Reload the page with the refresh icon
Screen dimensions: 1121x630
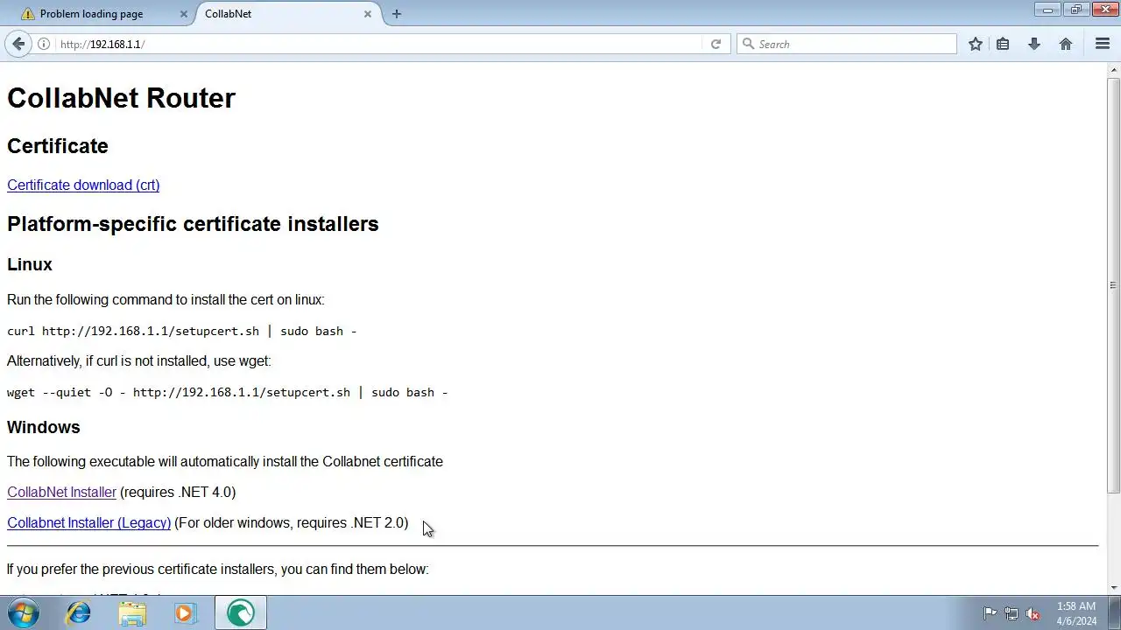tap(716, 44)
